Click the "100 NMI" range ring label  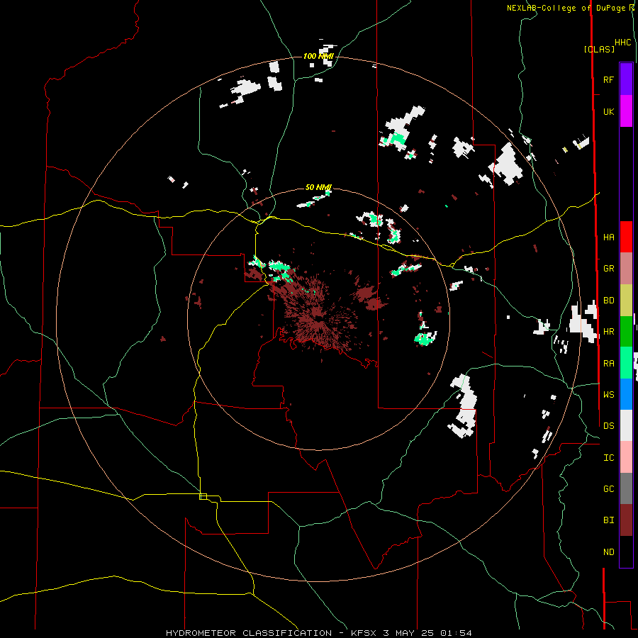[x=318, y=56]
